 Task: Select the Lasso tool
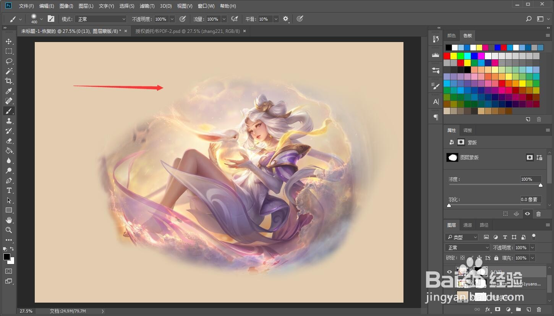click(9, 61)
